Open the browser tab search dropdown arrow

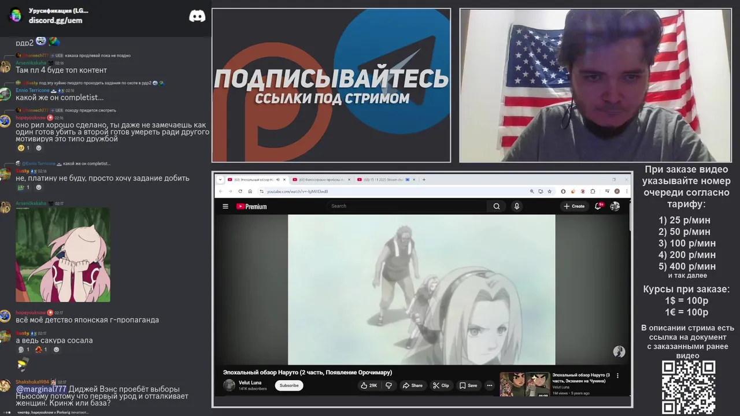[220, 180]
